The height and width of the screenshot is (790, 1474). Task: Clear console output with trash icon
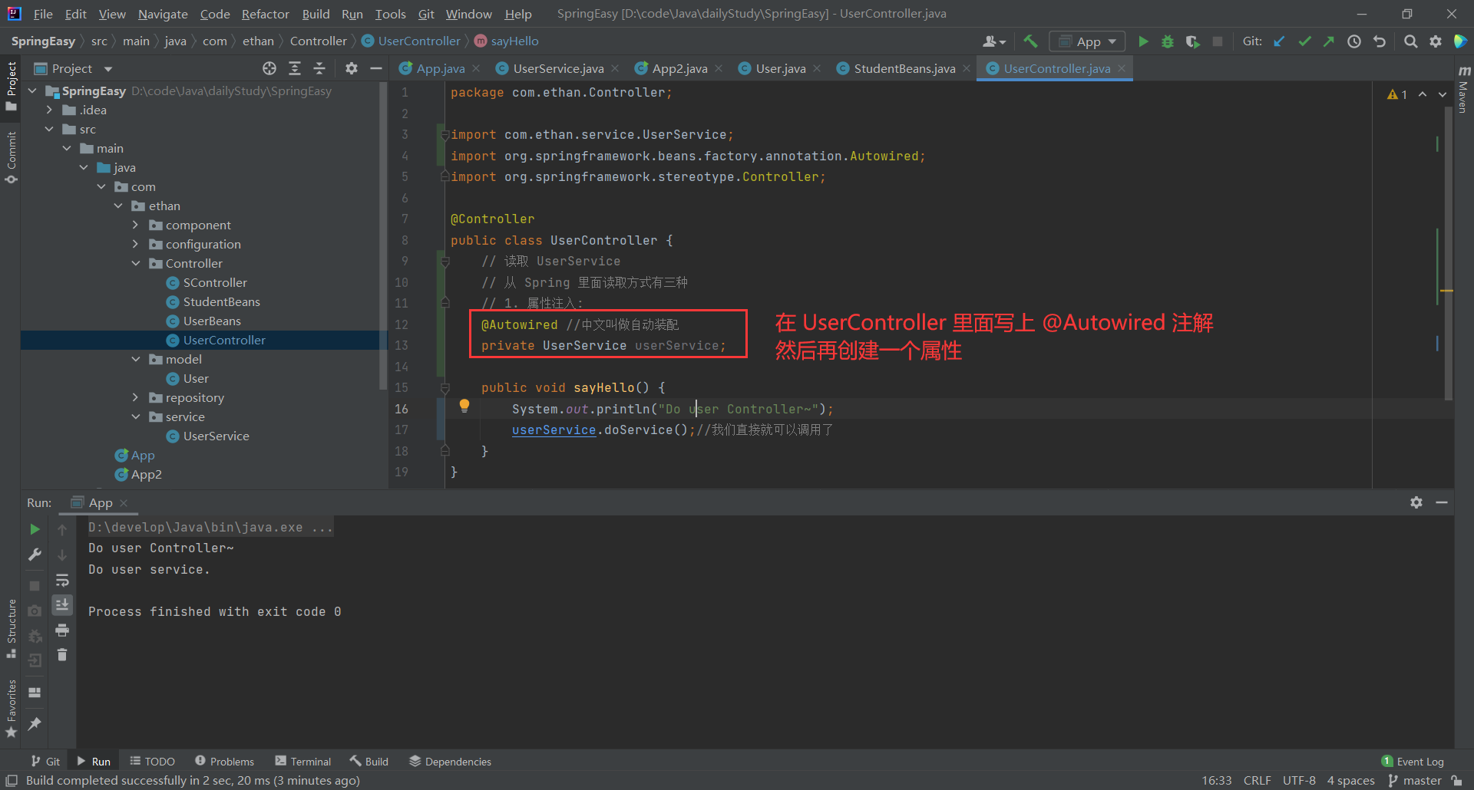click(62, 655)
